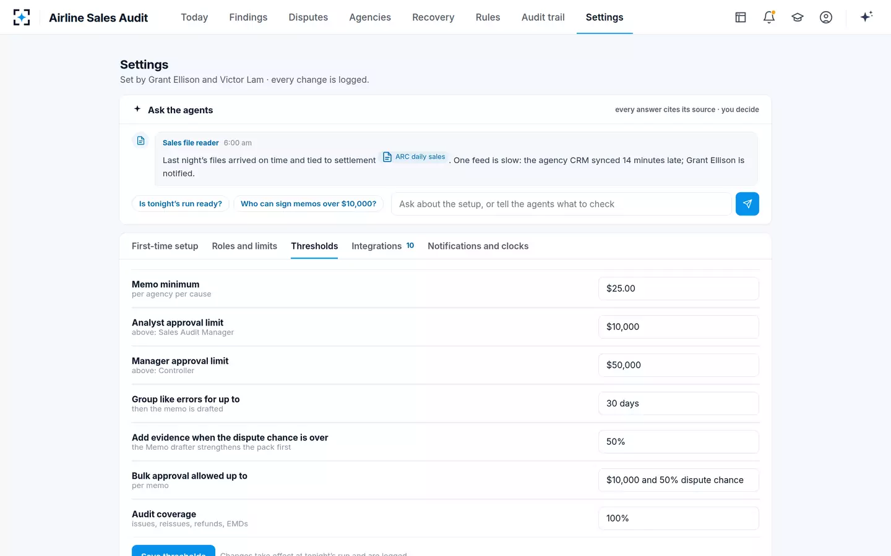The image size is (891, 556).
Task: Click the Ask the agents title
Action: pyautogui.click(x=180, y=110)
